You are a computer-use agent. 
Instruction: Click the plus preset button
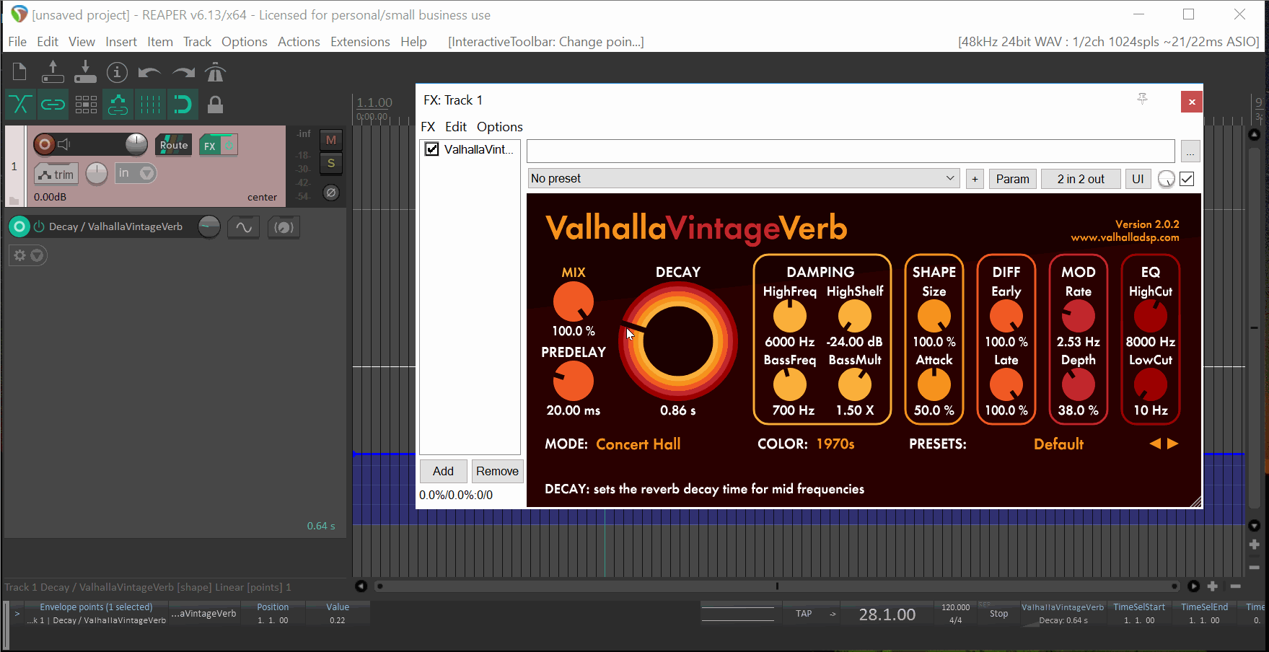pos(975,179)
